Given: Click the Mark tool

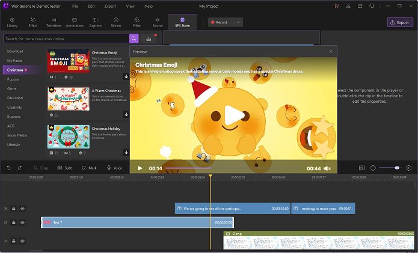Looking at the screenshot, I should coord(89,168).
